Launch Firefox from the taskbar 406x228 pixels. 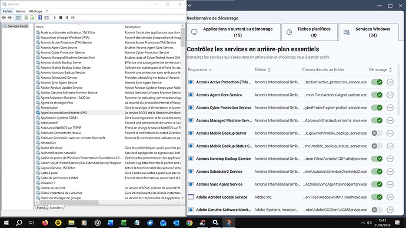[x=45, y=223]
